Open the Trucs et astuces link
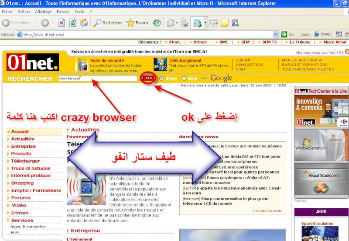 [31, 168]
